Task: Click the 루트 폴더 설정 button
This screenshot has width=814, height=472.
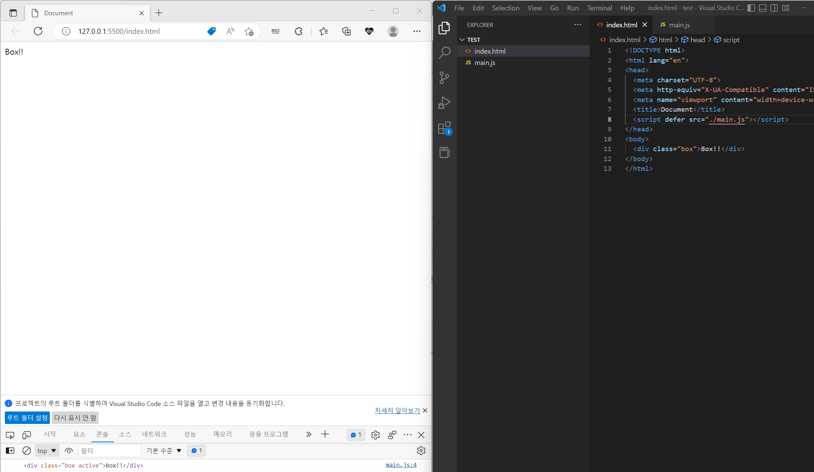Action: (x=27, y=418)
